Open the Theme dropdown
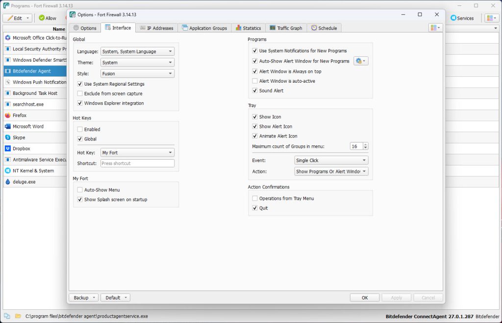 (x=137, y=62)
